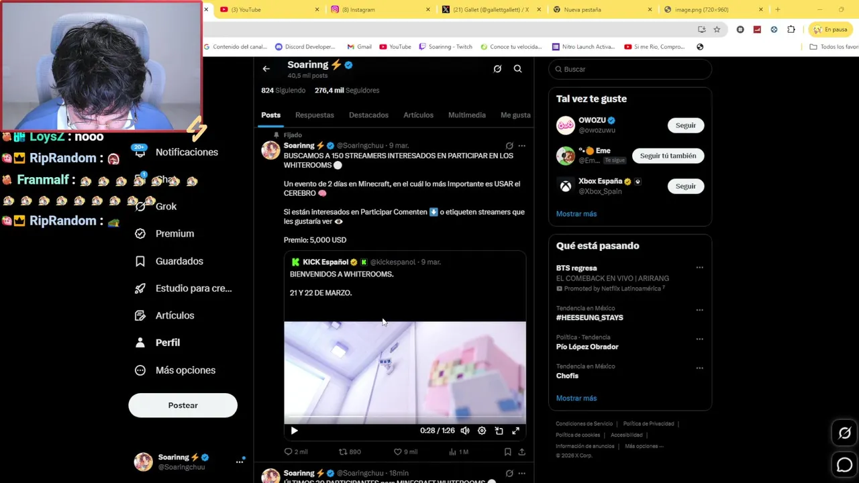Expand the video to fullscreen
This screenshot has width=859, height=483.
(515, 431)
